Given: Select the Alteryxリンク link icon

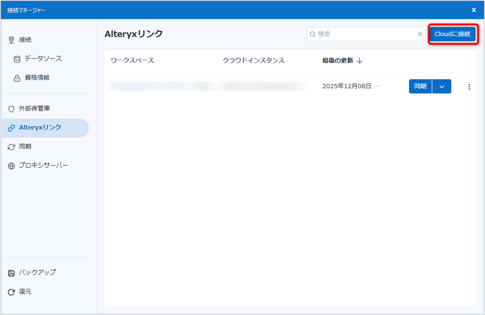Looking at the screenshot, I should [11, 128].
